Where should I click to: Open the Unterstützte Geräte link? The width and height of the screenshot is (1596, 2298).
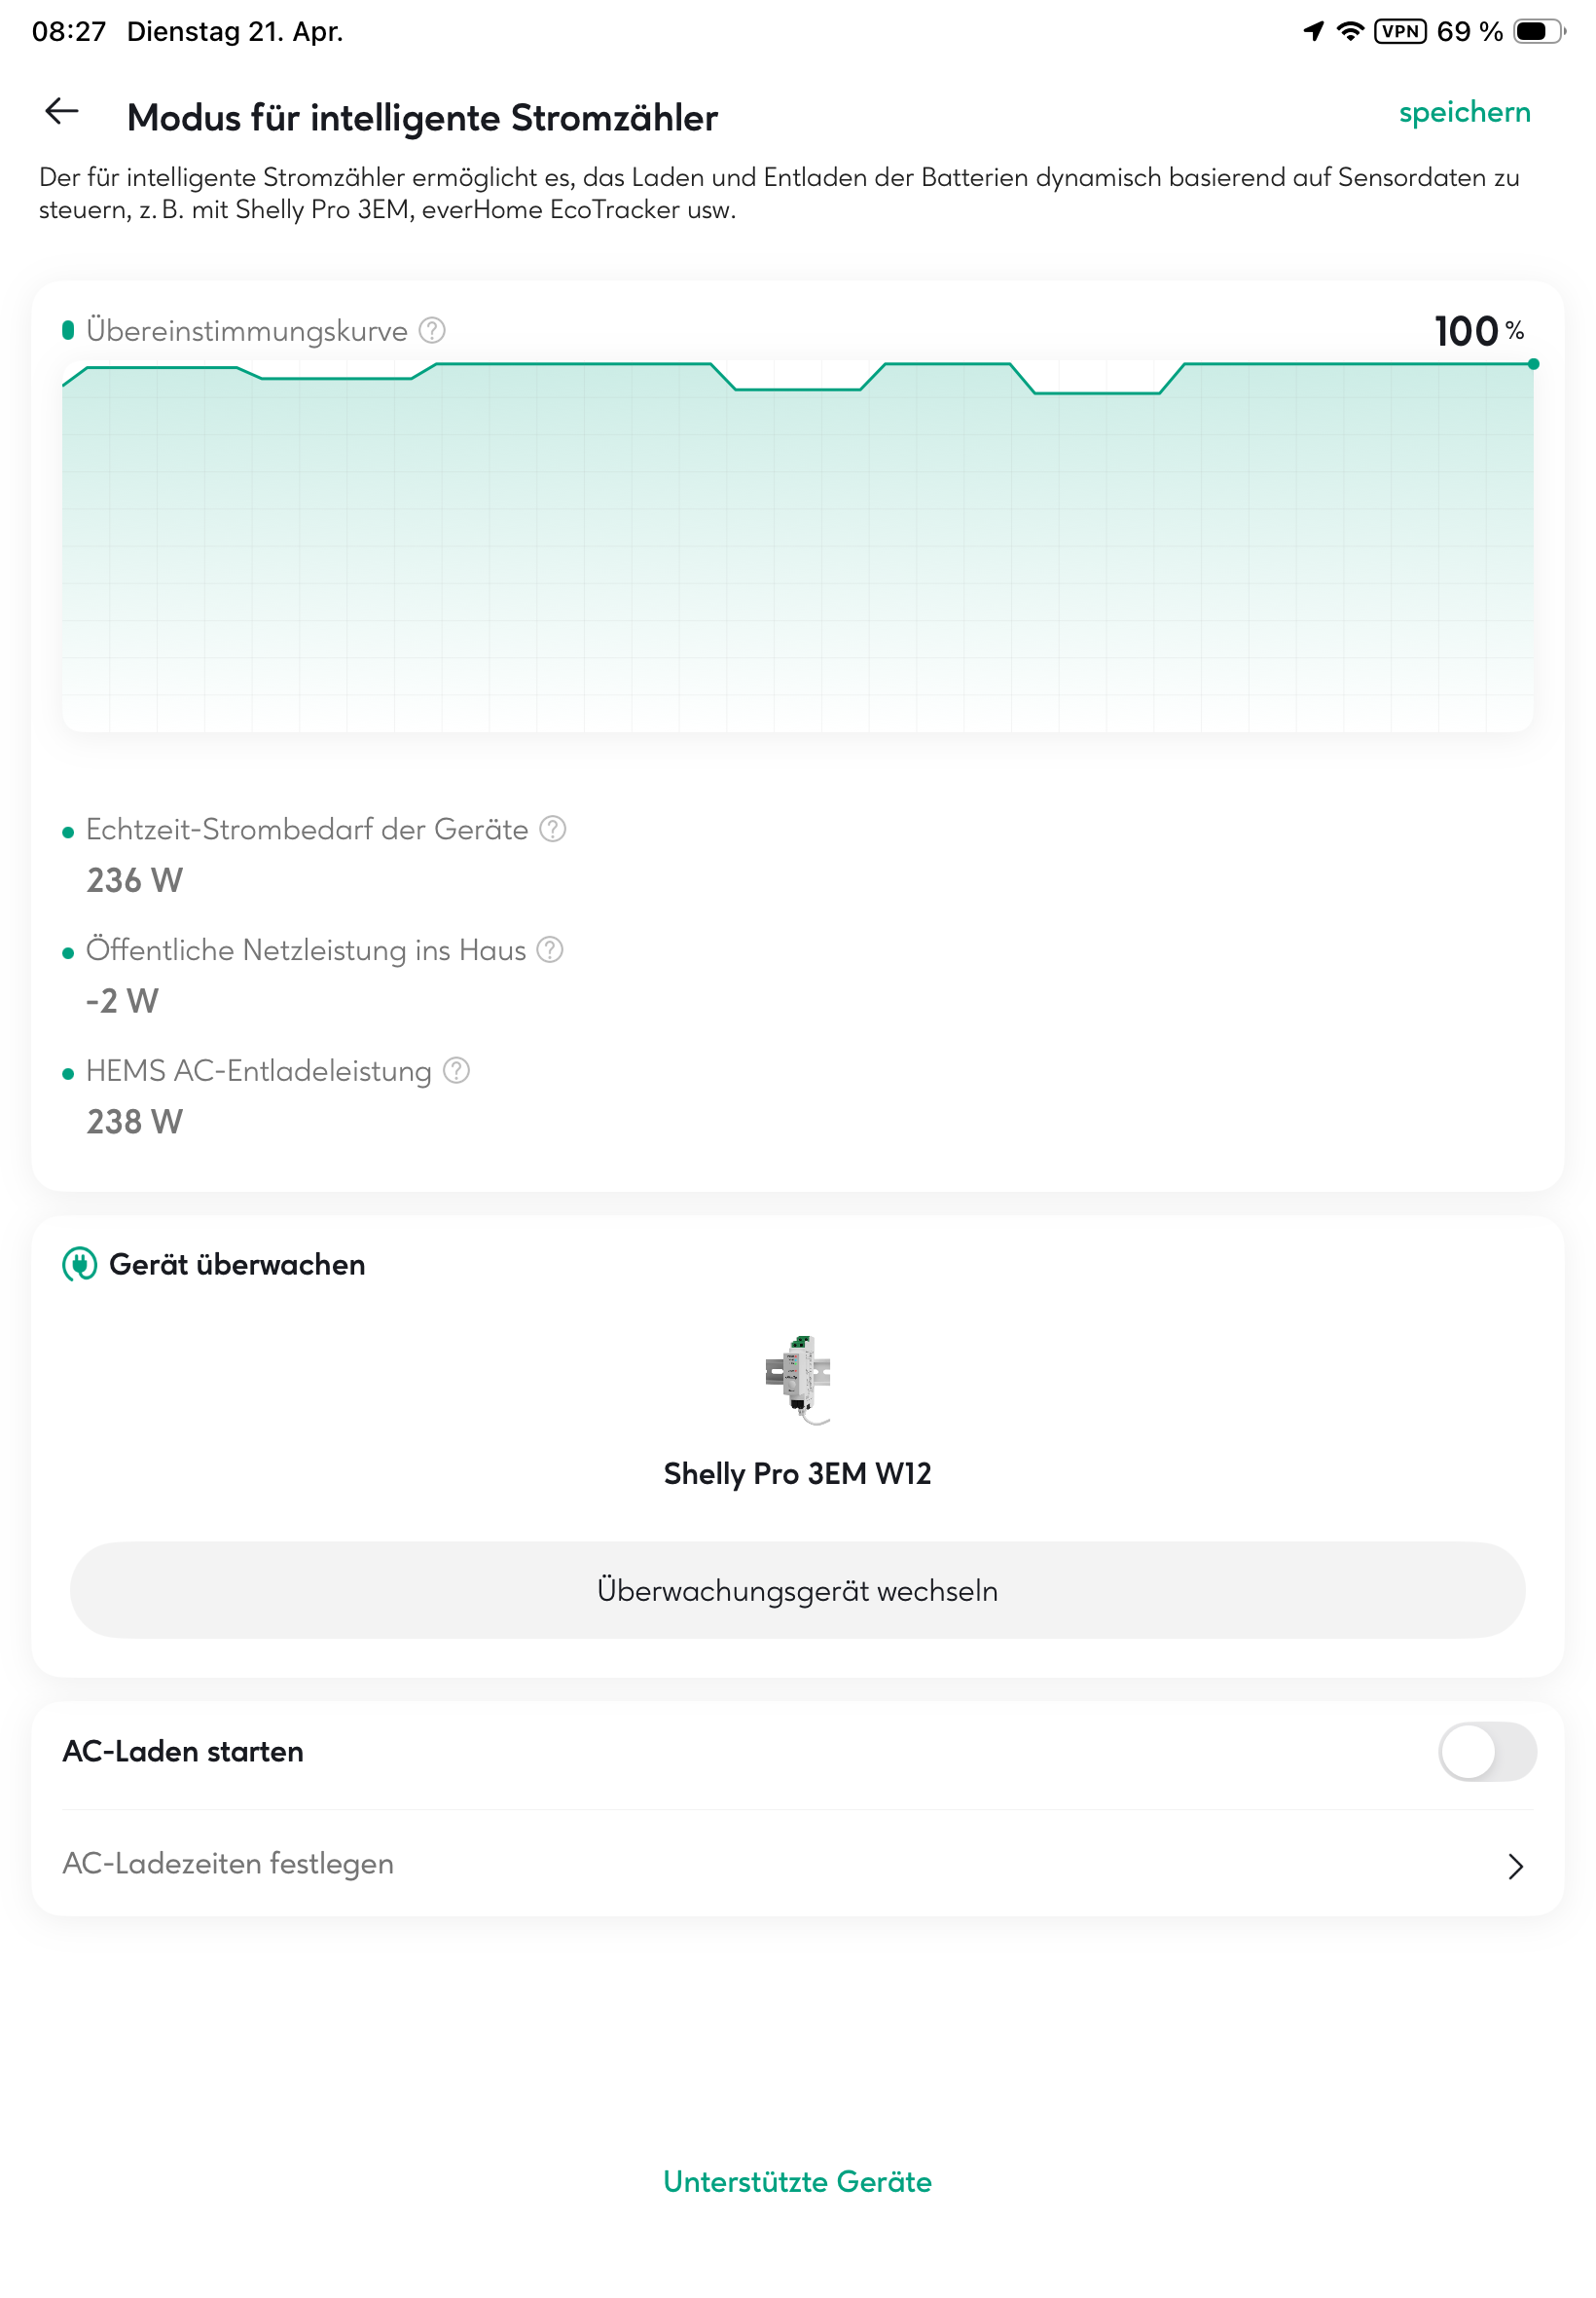tap(797, 2180)
